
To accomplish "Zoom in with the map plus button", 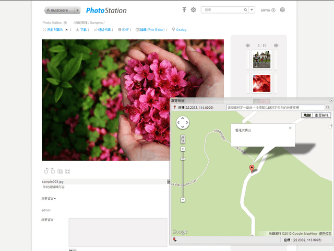I will tap(183, 149).
